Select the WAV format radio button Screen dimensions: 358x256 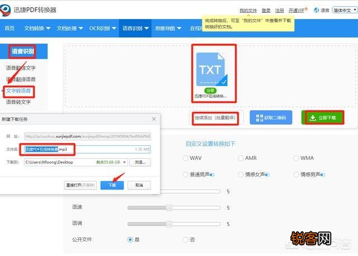coord(186,158)
